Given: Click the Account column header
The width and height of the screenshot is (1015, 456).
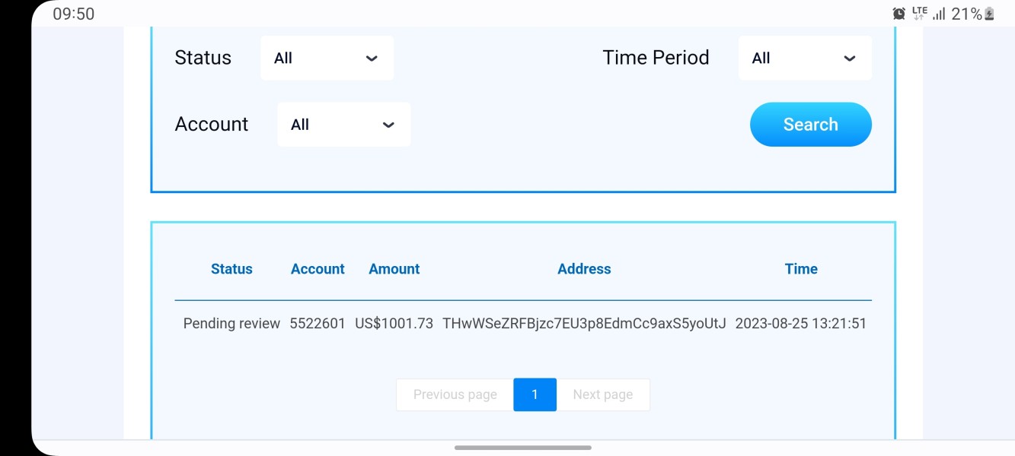Looking at the screenshot, I should tap(318, 269).
